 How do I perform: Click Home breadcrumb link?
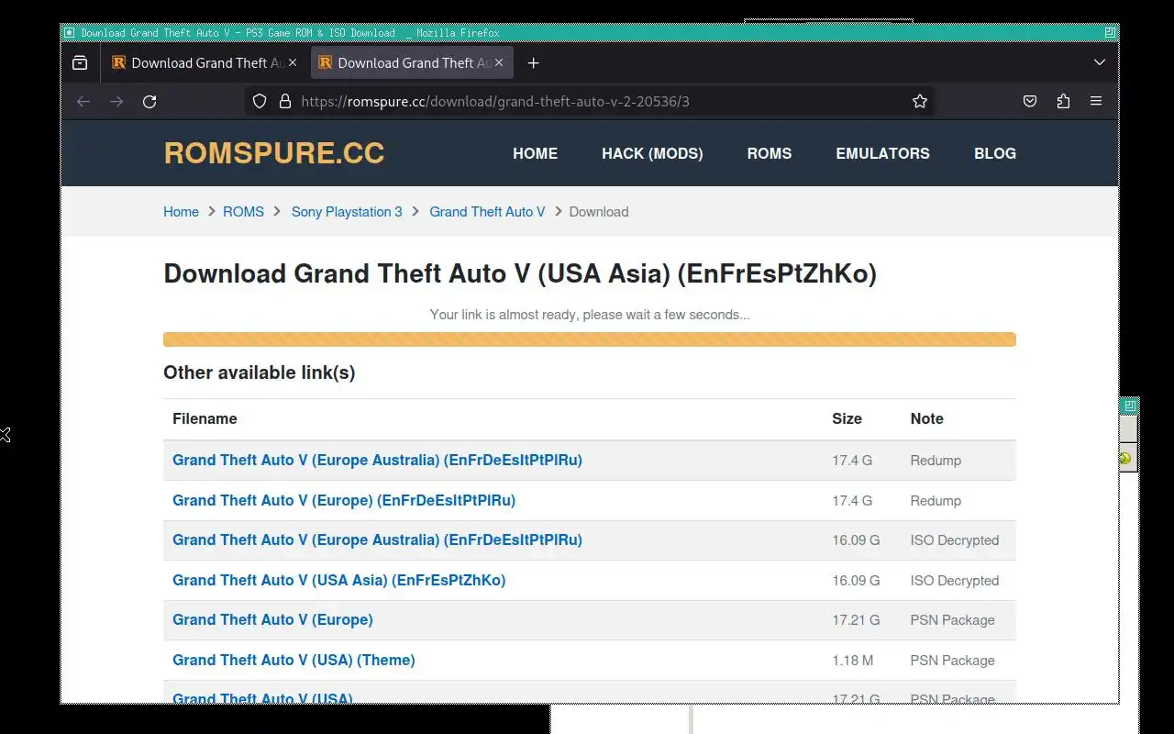click(181, 212)
